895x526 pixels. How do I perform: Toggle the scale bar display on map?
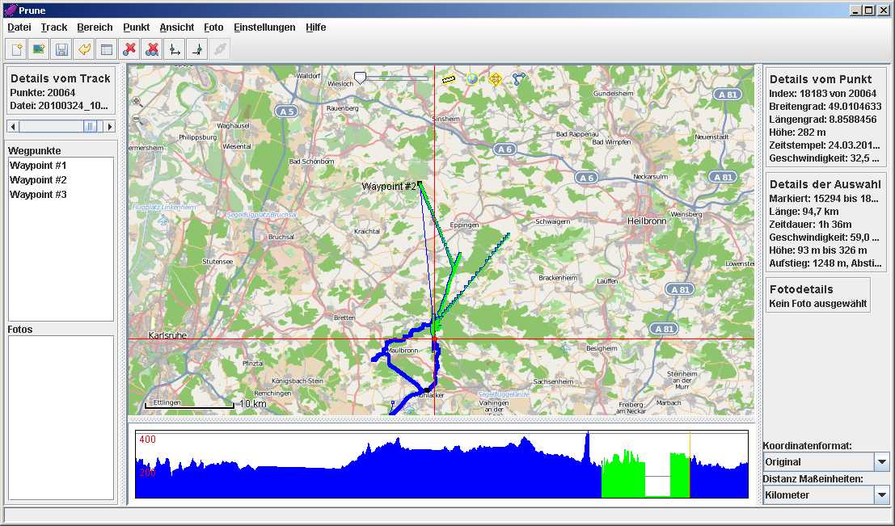coord(450,79)
